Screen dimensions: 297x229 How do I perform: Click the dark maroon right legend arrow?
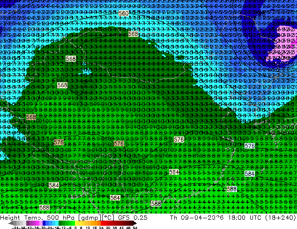[135, 223]
